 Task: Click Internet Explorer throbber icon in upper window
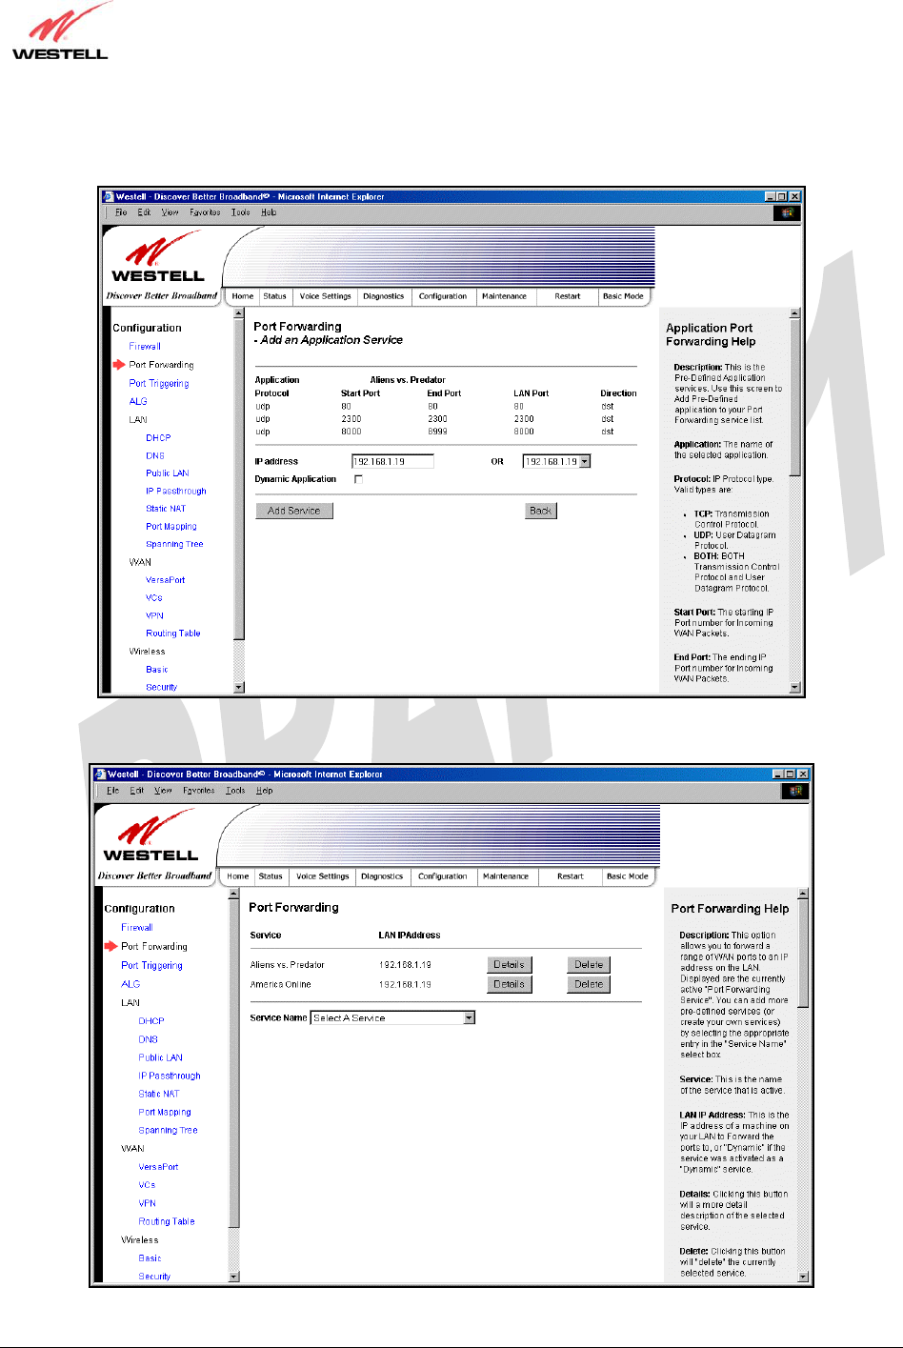(788, 213)
